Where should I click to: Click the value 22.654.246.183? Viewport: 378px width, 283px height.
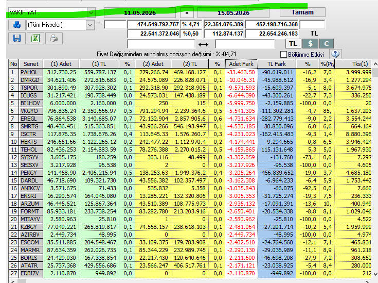[x=272, y=34]
